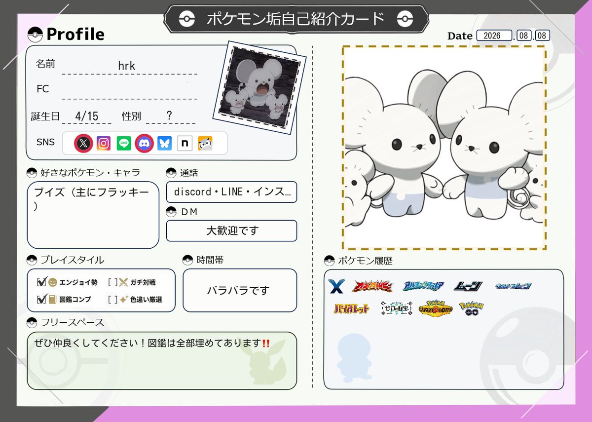
Task: Click the Poké Ball beside Profile heading
Action: point(35,35)
